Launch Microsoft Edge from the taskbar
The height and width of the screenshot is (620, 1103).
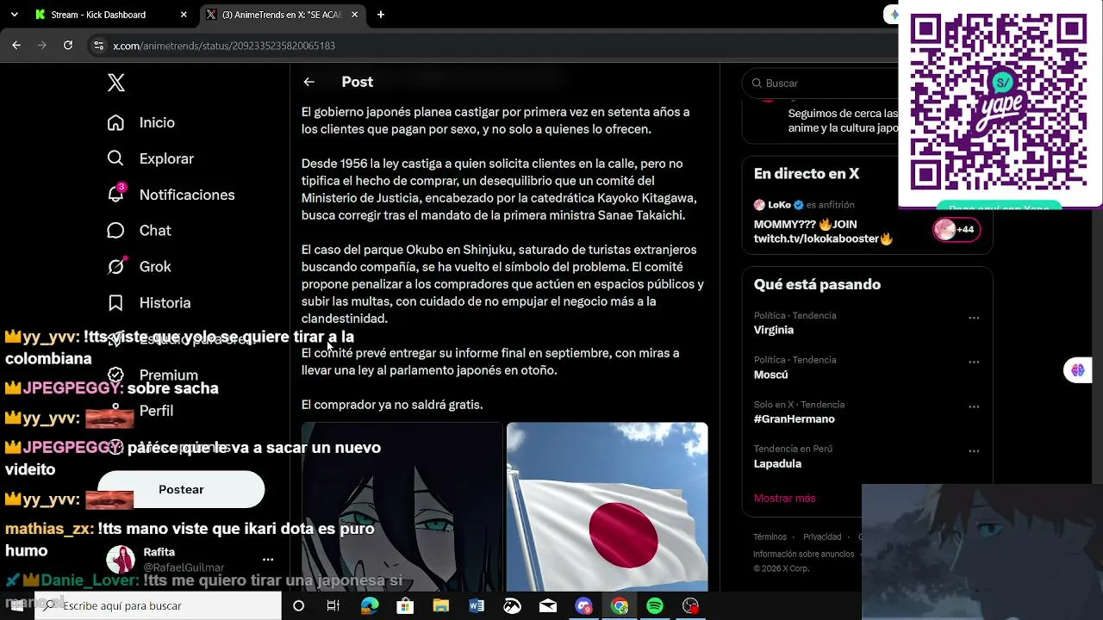(370, 606)
